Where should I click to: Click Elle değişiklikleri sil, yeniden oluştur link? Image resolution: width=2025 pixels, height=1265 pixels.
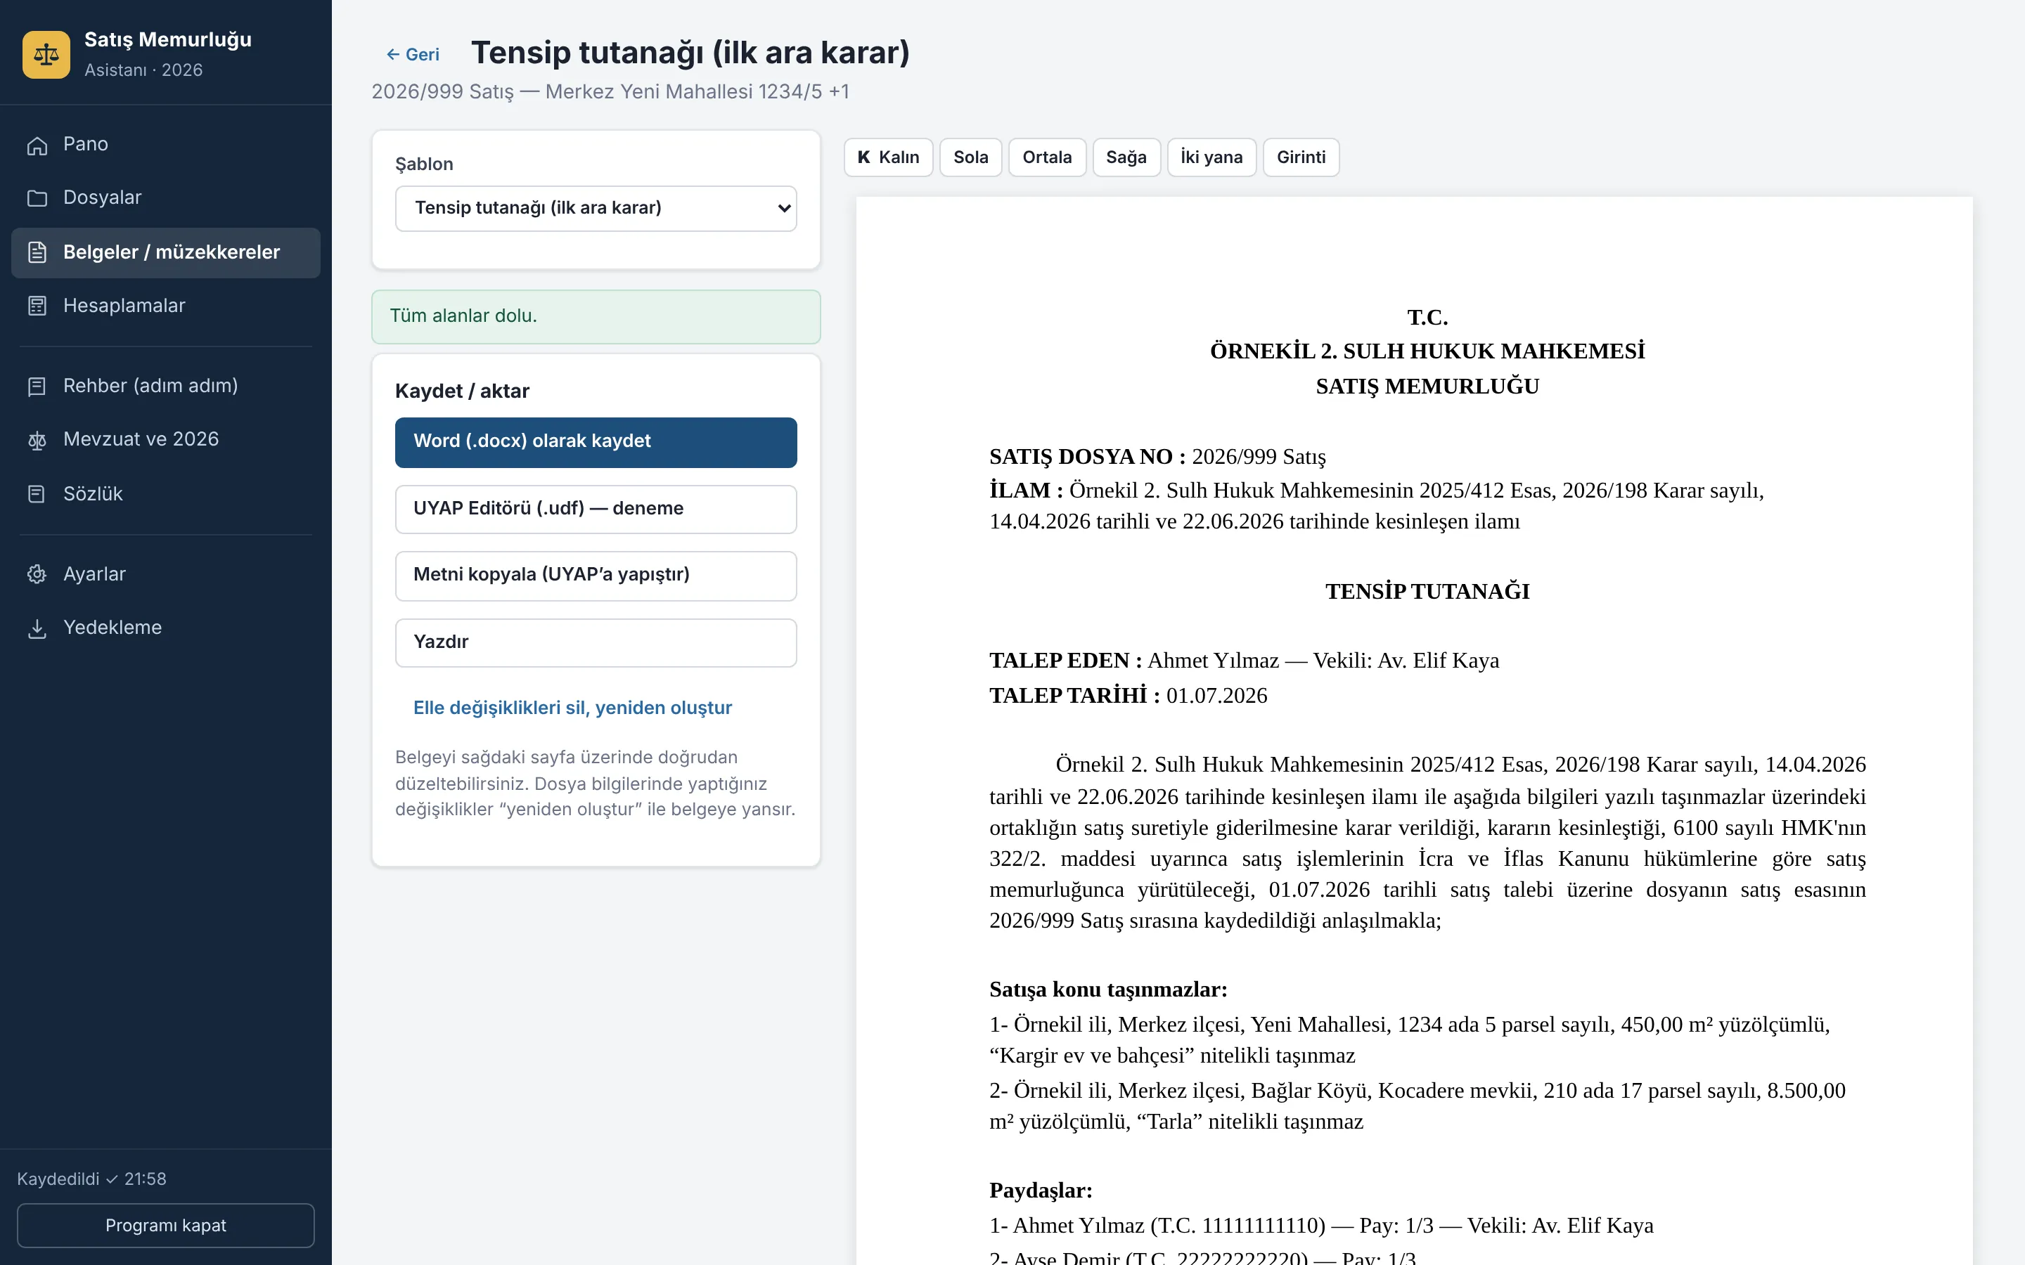[x=572, y=708]
